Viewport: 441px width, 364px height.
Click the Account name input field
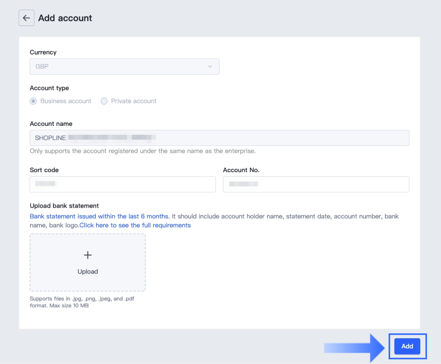pos(219,138)
